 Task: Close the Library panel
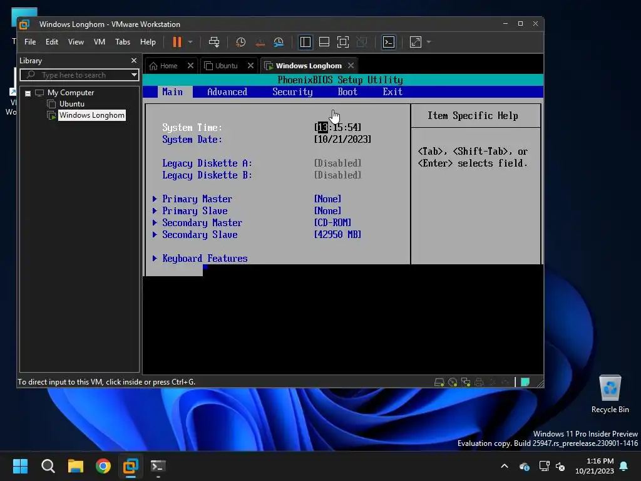coord(134,61)
